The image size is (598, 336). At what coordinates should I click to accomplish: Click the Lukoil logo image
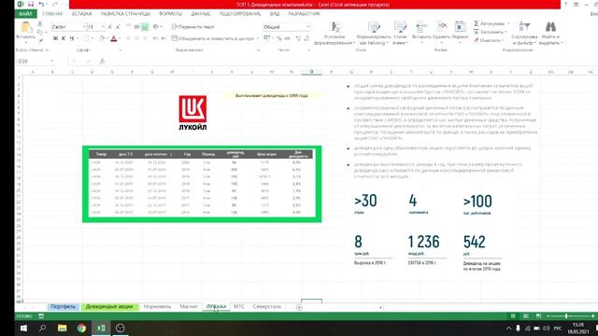(192, 113)
